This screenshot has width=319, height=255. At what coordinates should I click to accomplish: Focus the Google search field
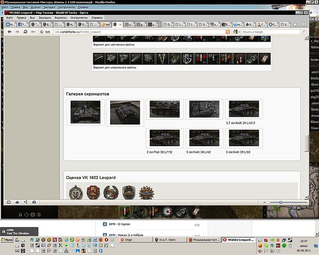(271, 32)
